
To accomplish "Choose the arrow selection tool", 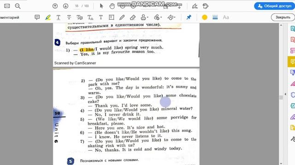I will pos(101,6).
